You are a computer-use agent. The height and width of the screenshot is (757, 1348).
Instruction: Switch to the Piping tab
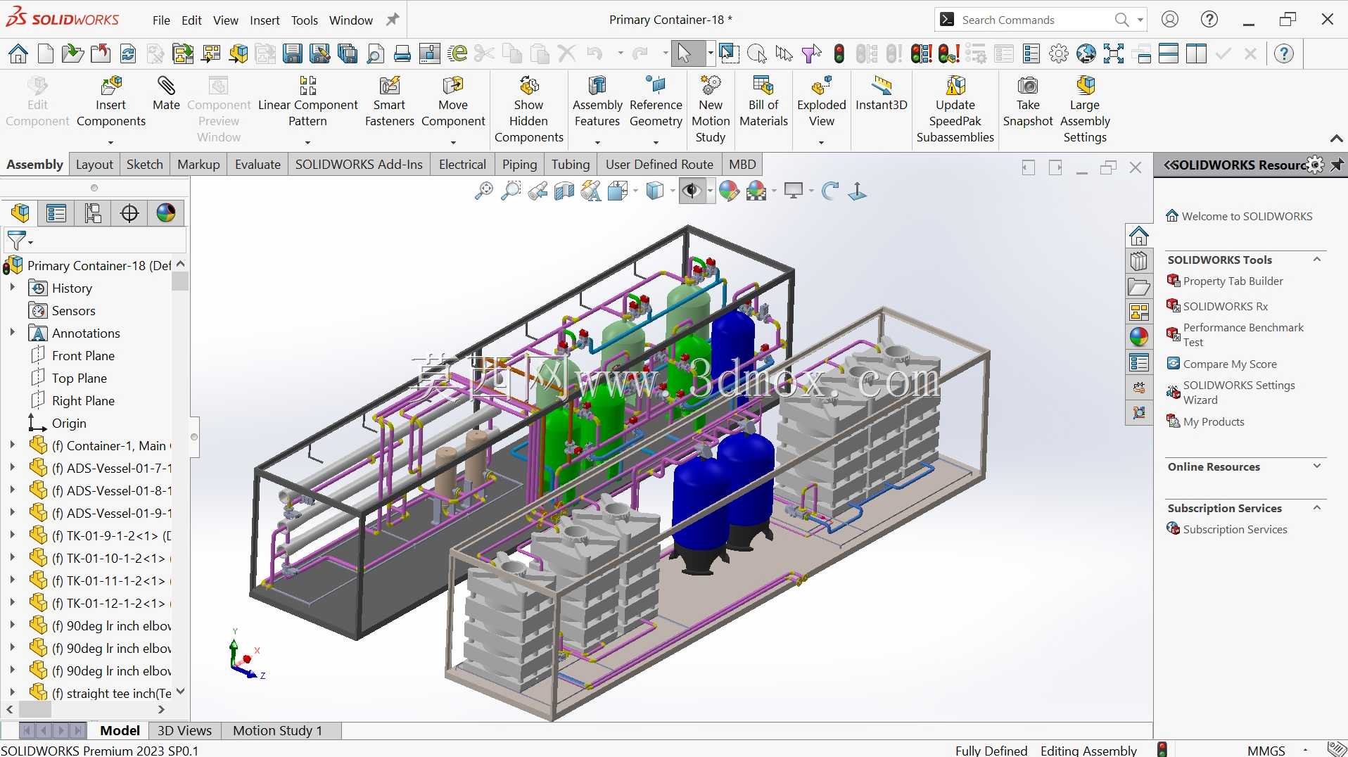coord(519,165)
